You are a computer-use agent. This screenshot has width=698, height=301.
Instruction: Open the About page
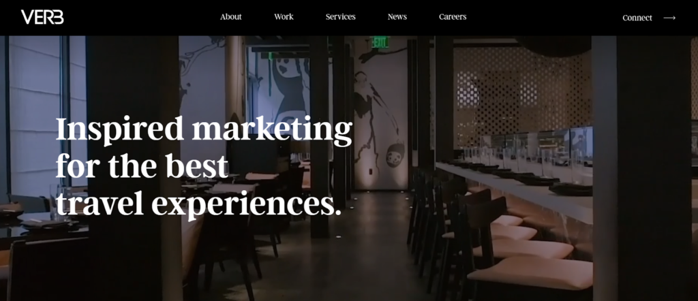[x=230, y=17]
